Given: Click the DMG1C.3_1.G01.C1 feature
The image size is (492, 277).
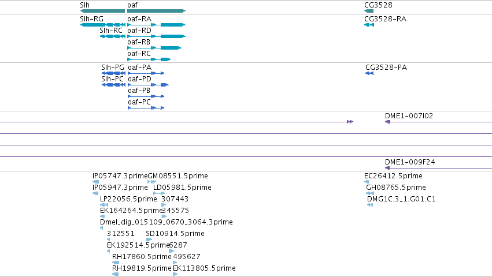Looking at the screenshot, I should tap(370, 205).
